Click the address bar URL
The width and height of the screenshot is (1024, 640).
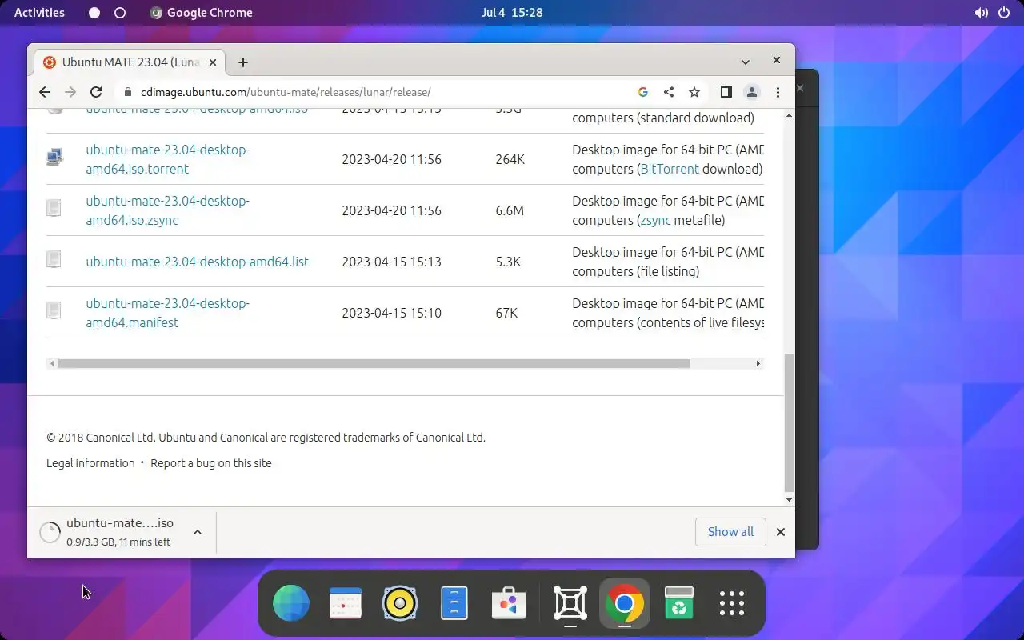286,92
